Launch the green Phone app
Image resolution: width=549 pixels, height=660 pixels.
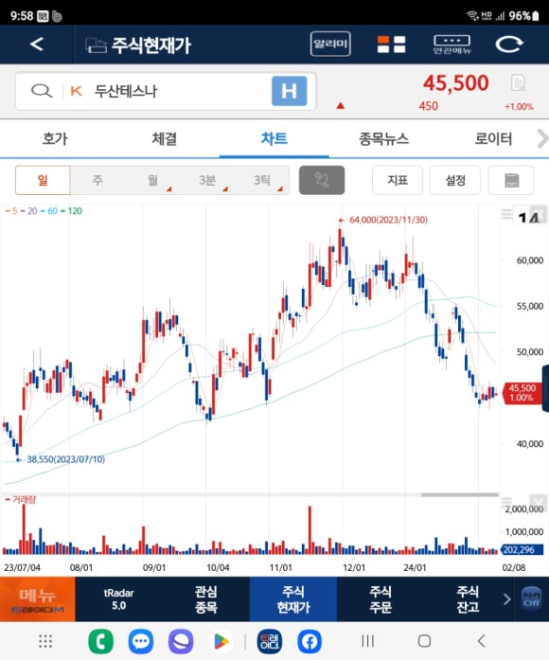click(101, 641)
